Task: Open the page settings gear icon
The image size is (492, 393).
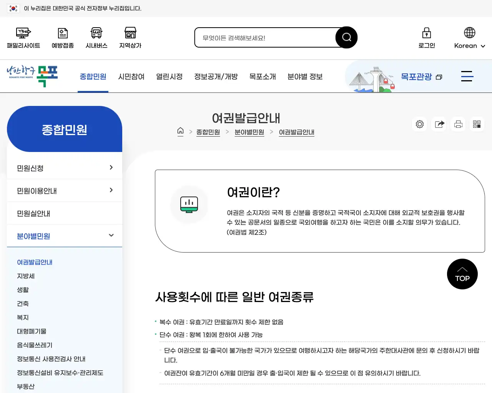Action: (419, 124)
